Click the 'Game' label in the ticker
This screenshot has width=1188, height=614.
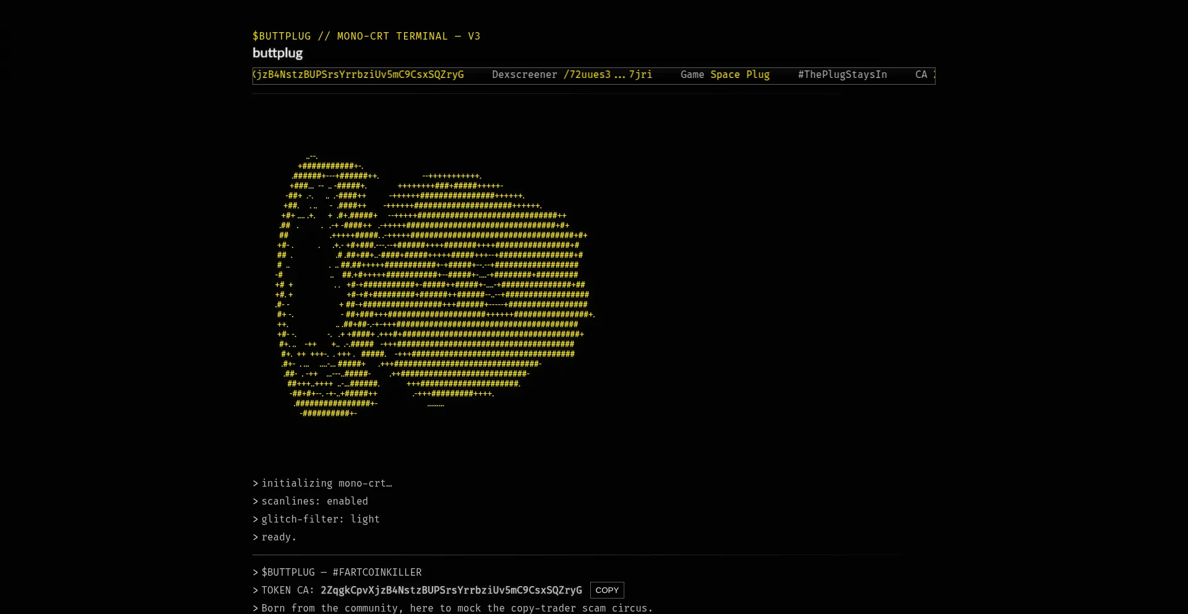click(x=692, y=75)
